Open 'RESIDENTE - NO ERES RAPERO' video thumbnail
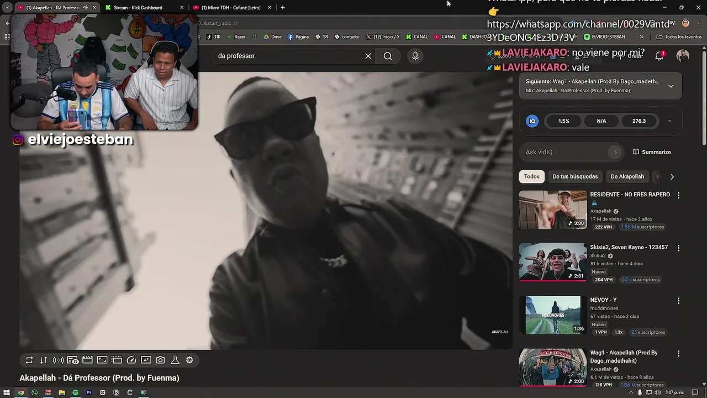This screenshot has height=398, width=707. [x=553, y=210]
